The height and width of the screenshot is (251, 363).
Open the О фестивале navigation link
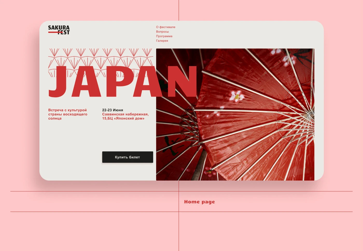point(165,27)
